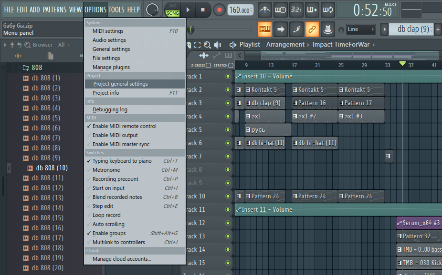
Task: Select Project general settings
Action: coord(135,84)
